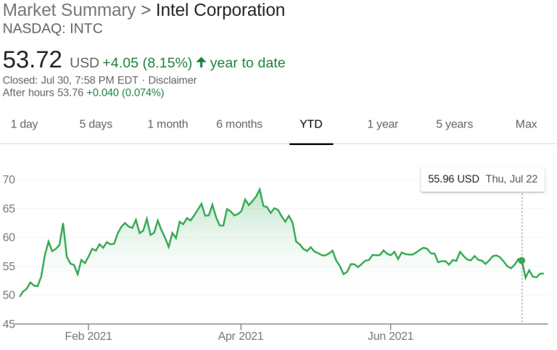Switch to the 1 year range
The height and width of the screenshot is (350, 557).
[x=383, y=124]
